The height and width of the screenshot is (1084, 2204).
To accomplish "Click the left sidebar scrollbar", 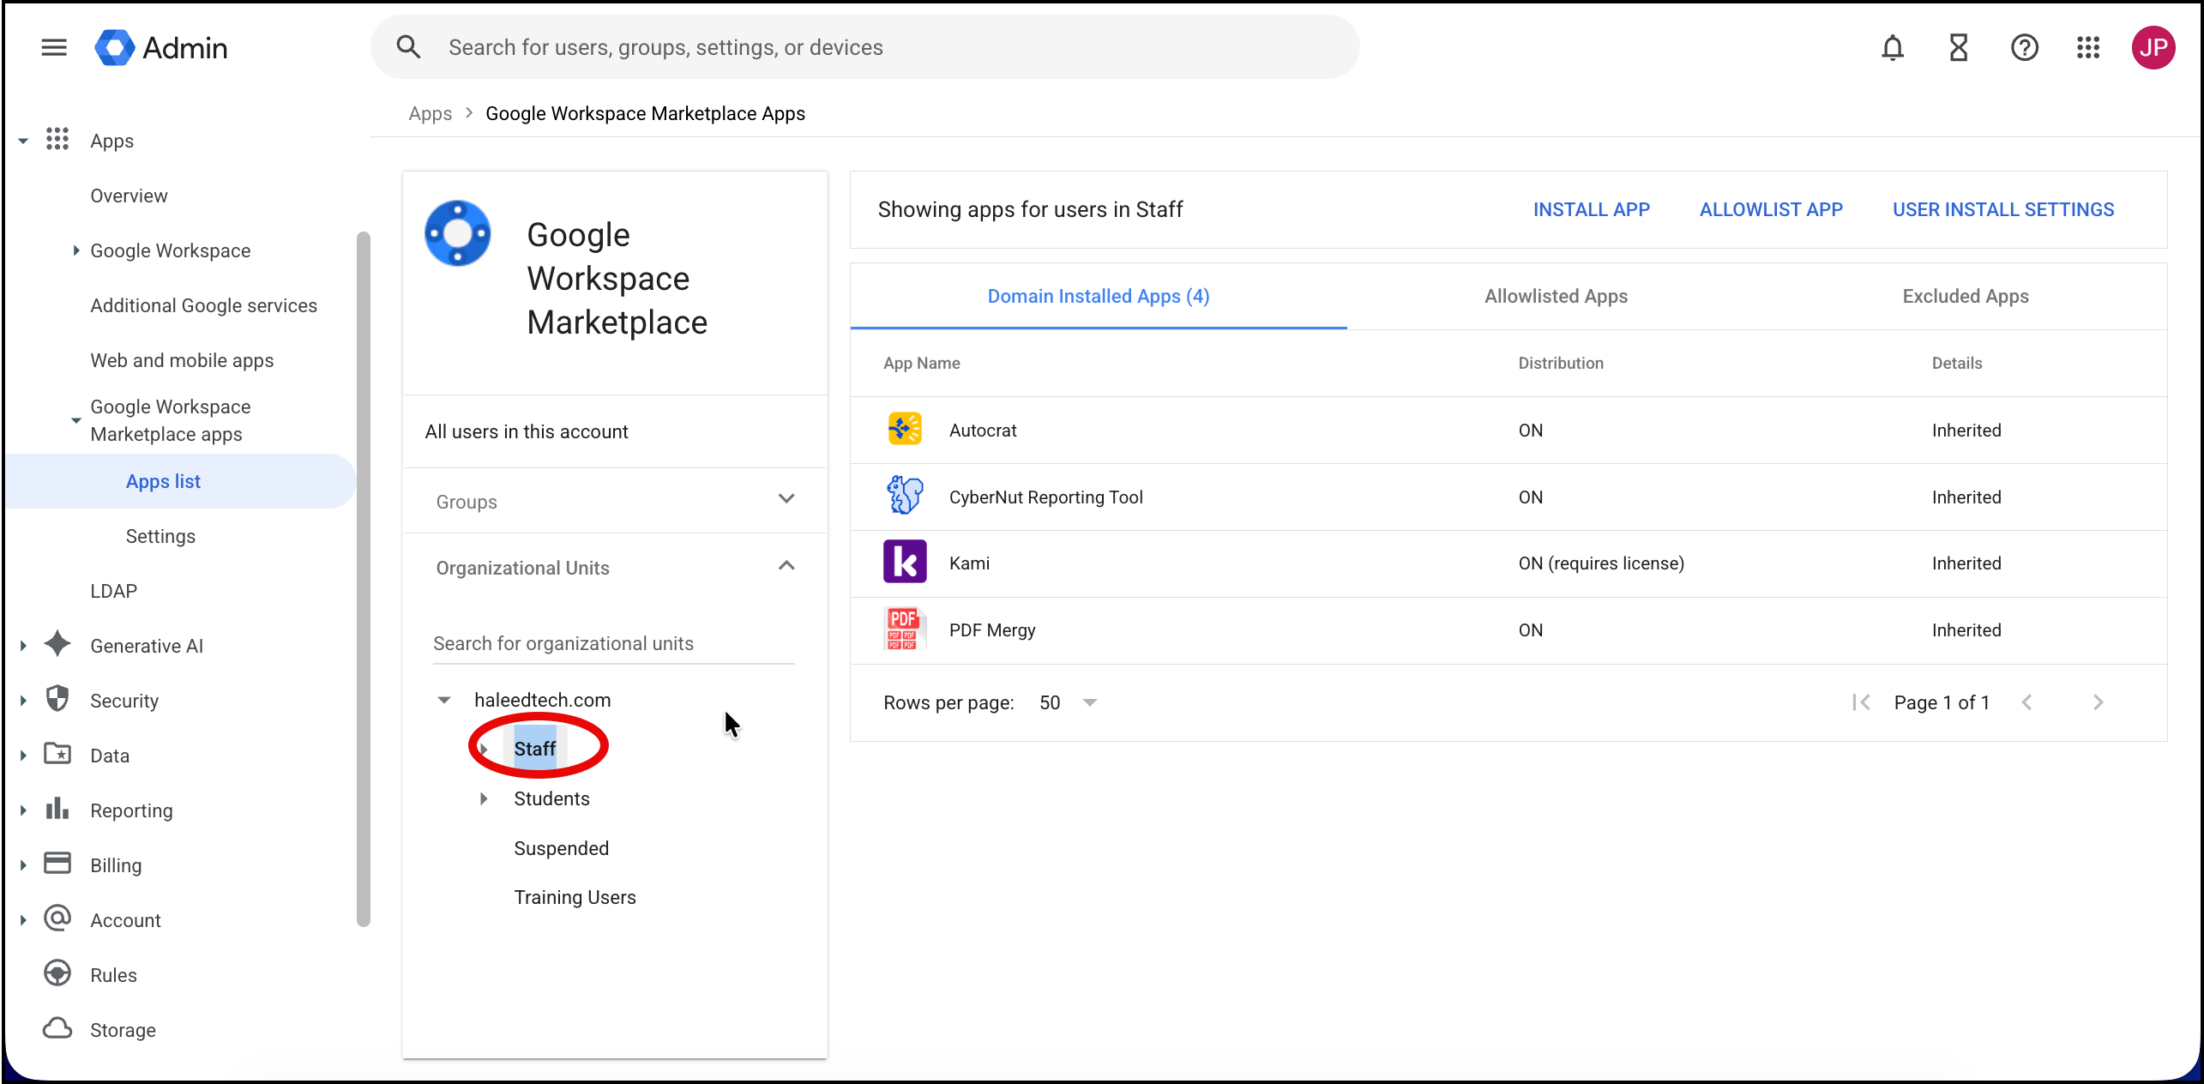I will click(x=364, y=579).
